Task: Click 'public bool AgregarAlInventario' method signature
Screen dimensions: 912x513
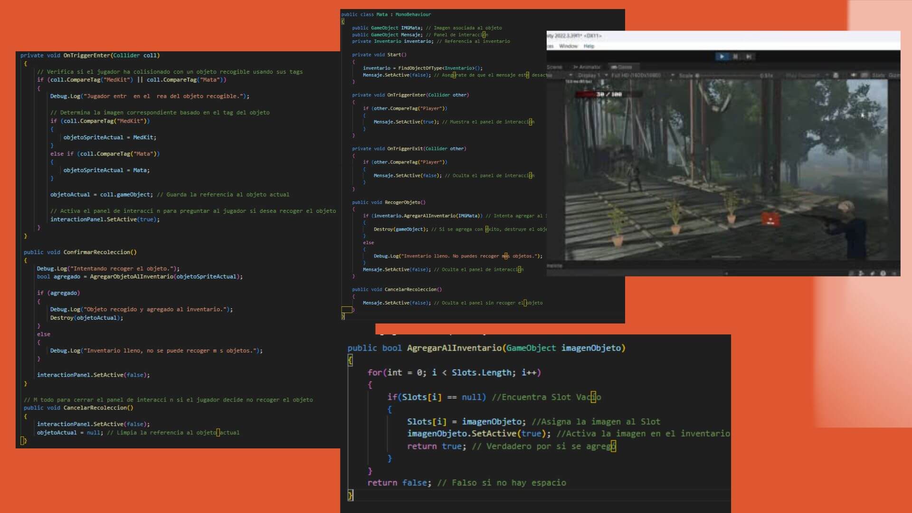Action: (486, 348)
